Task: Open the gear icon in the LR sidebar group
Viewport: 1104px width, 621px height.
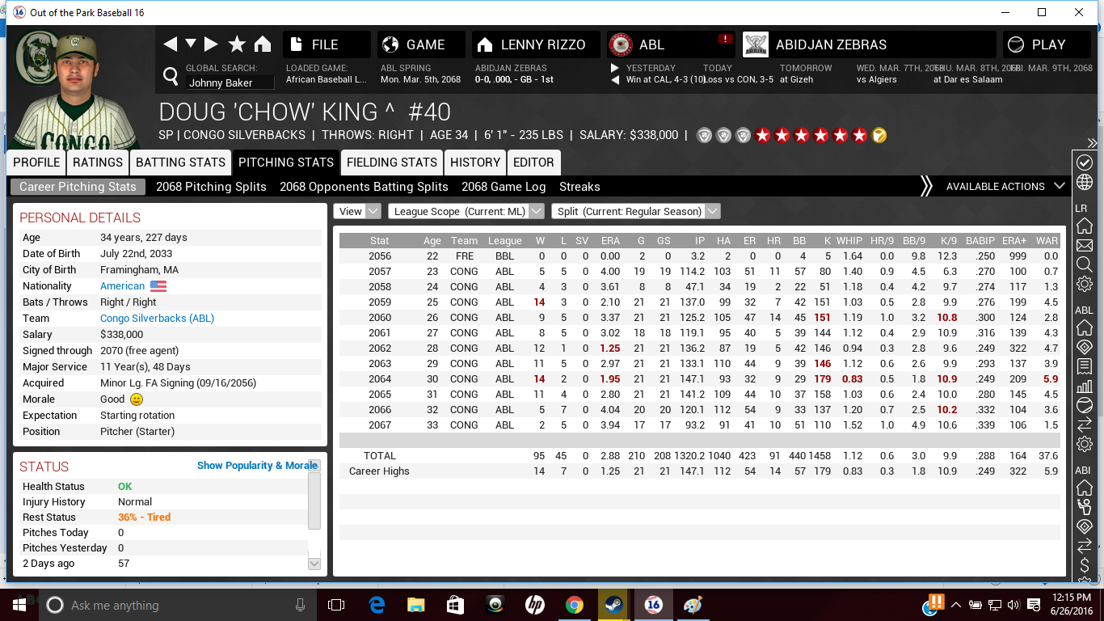Action: (1085, 284)
